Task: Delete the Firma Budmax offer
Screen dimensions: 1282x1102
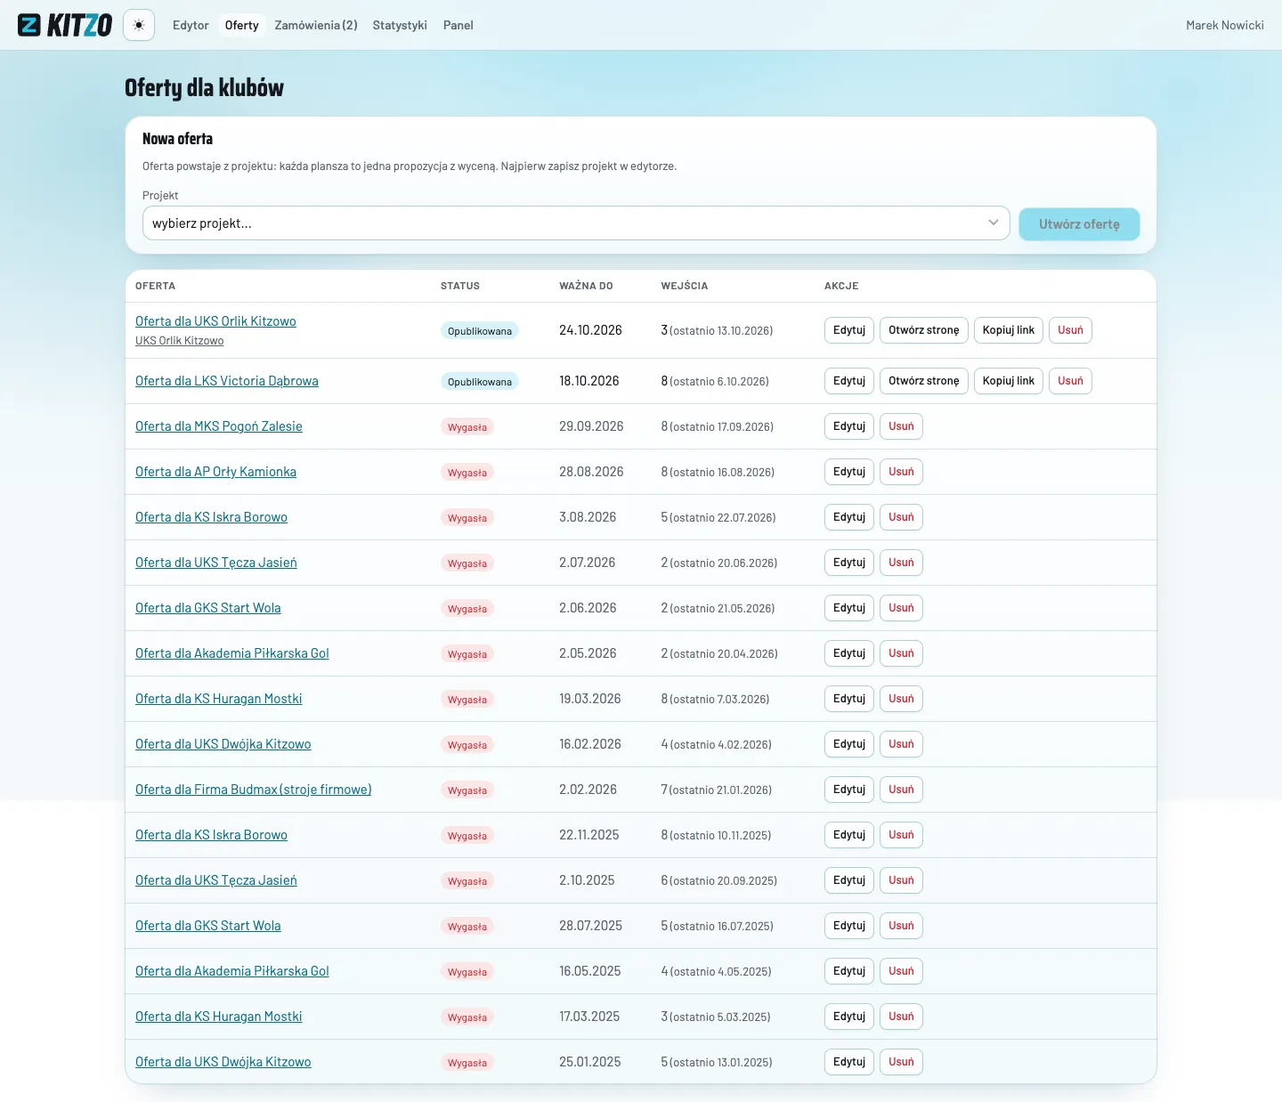Action: click(x=901, y=790)
